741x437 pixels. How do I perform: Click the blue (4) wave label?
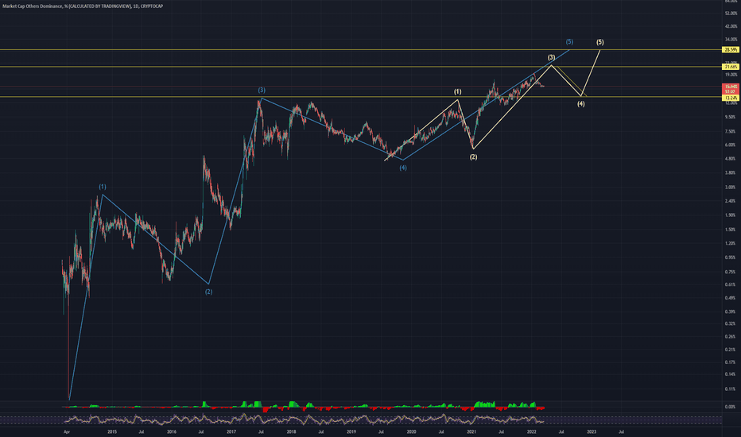[402, 168]
